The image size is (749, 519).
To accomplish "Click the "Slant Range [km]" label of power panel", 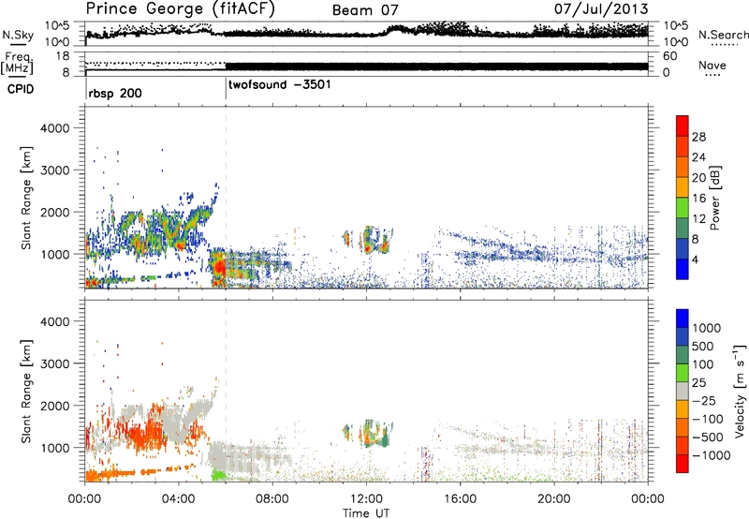I will [x=26, y=198].
